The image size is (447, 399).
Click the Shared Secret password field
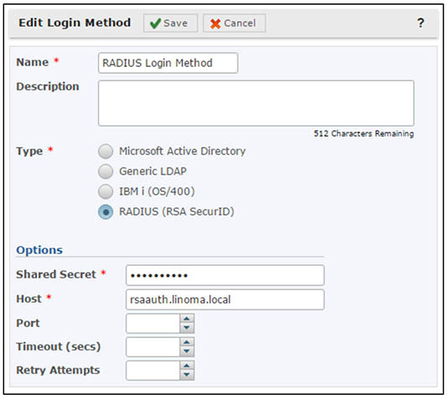click(x=225, y=275)
